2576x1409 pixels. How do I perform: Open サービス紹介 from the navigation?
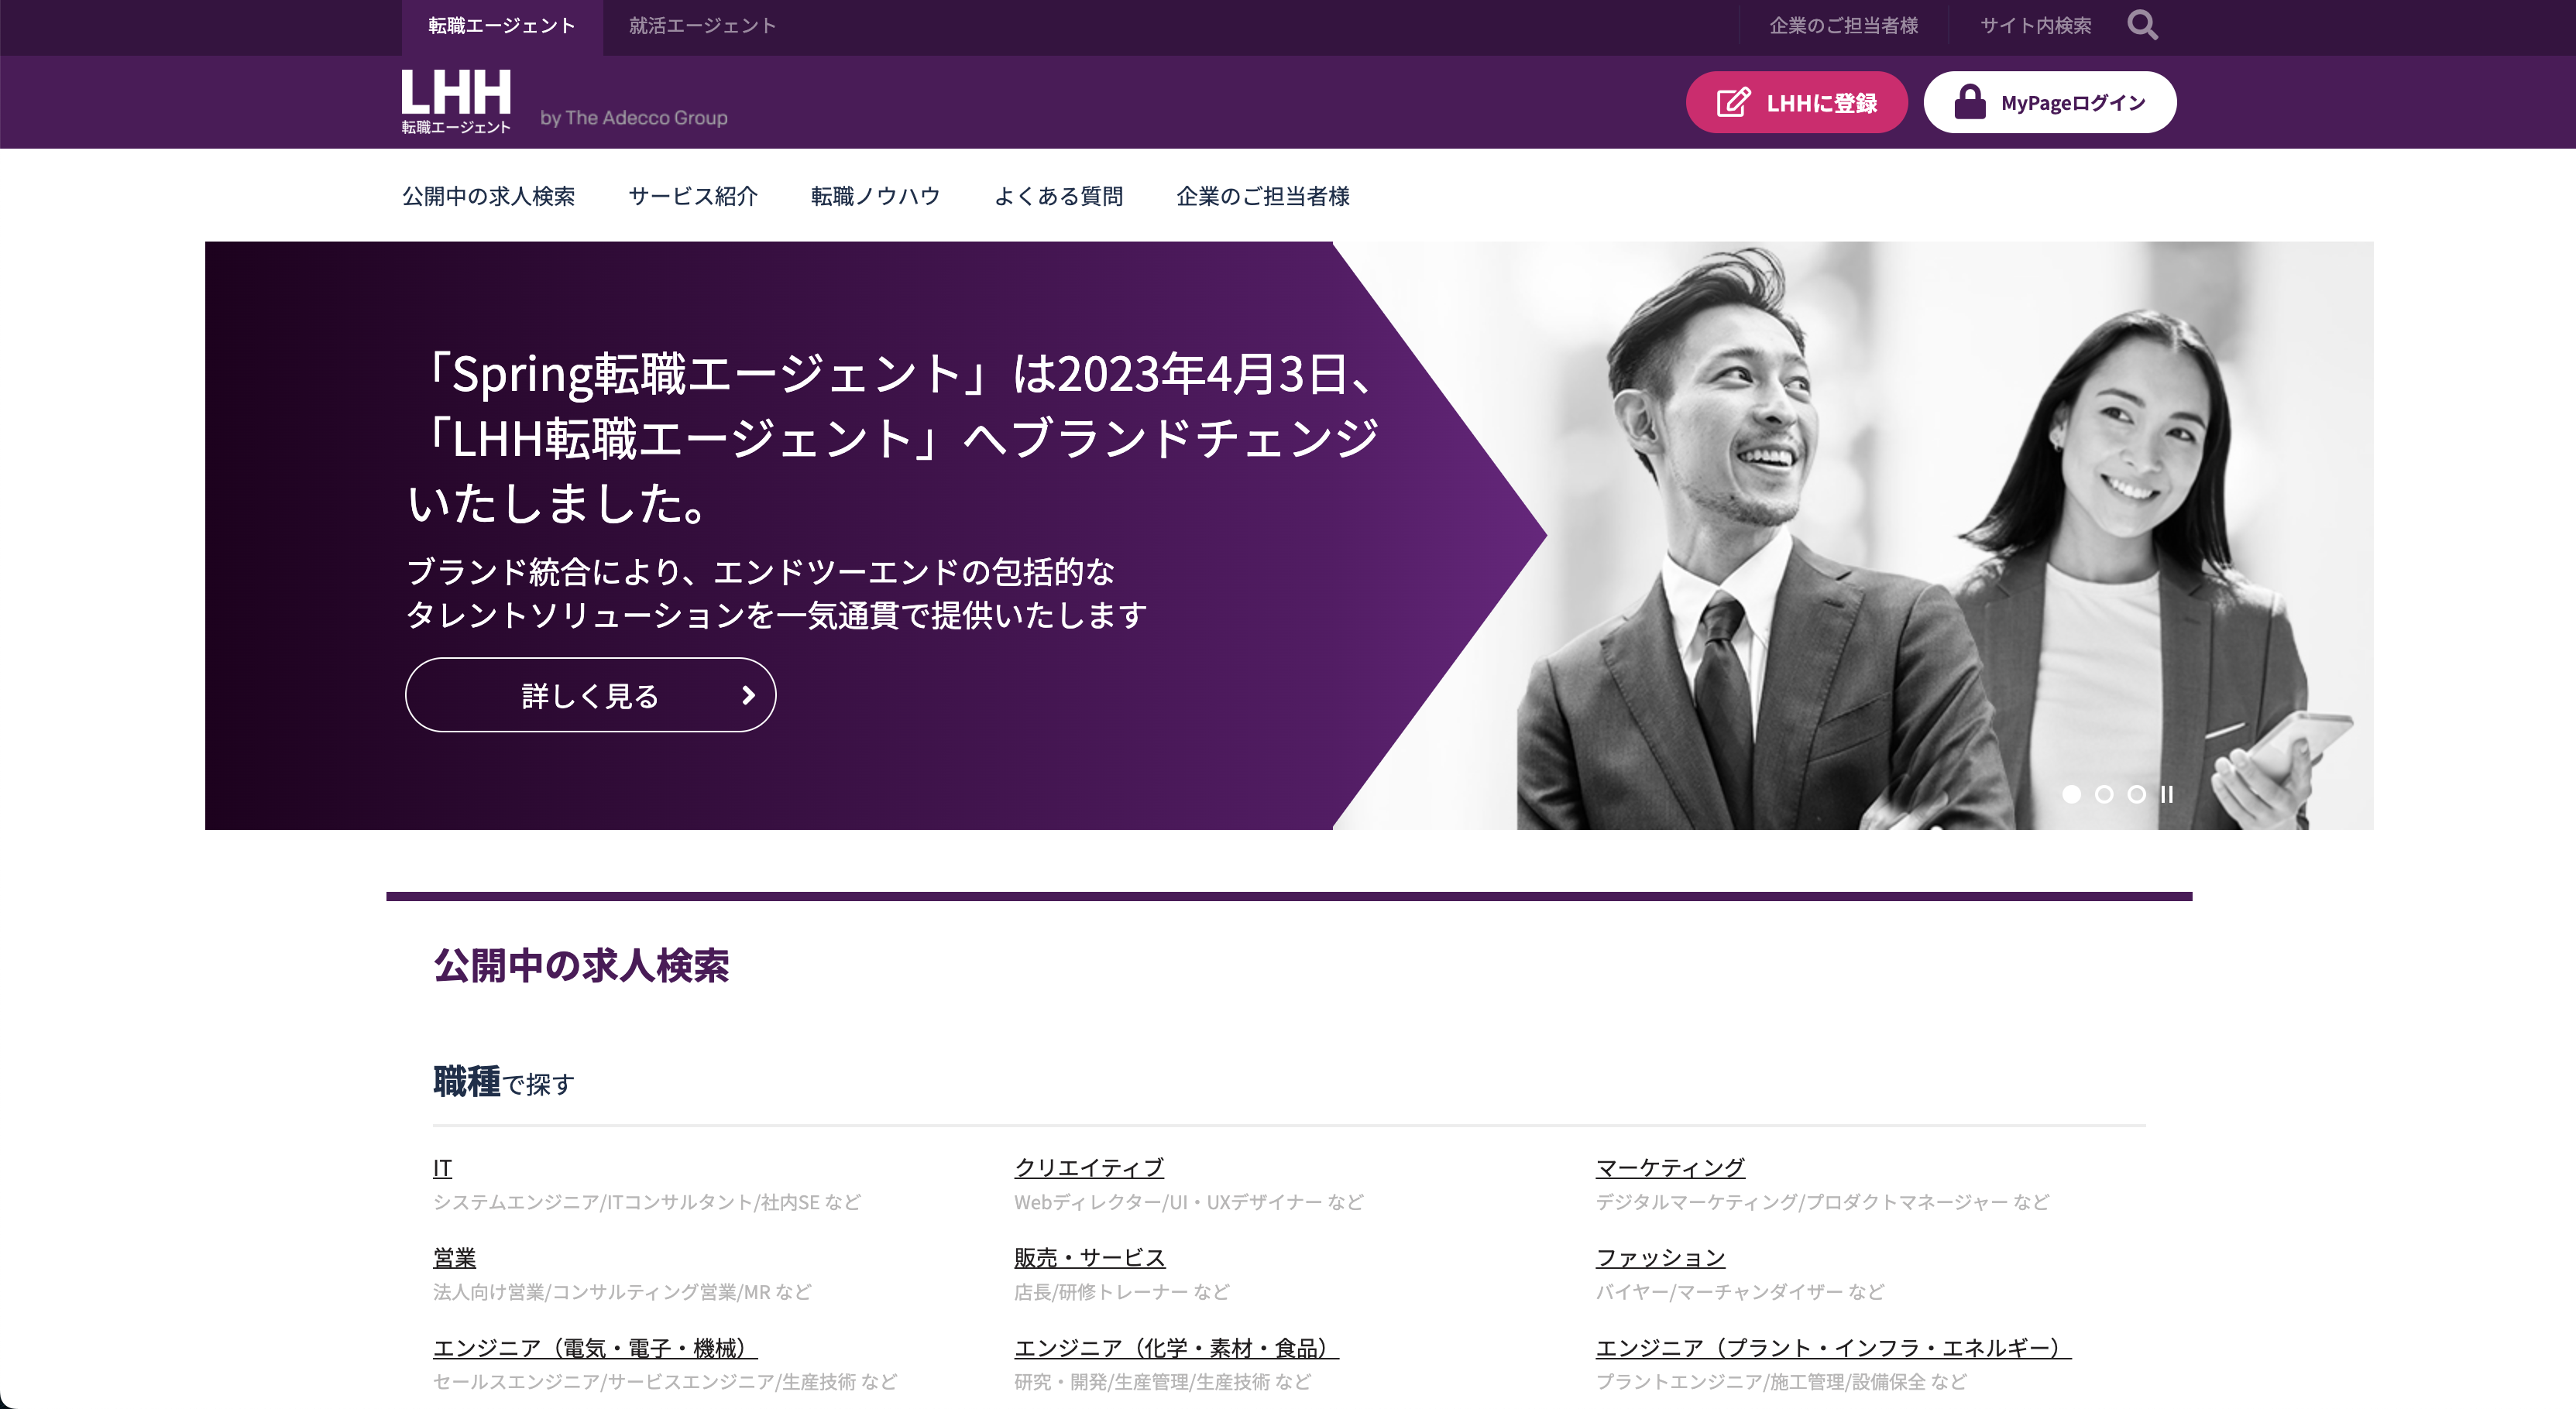(693, 197)
